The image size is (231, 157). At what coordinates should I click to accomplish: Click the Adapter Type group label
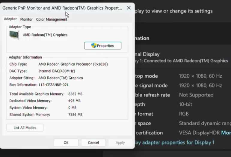tap(20, 27)
